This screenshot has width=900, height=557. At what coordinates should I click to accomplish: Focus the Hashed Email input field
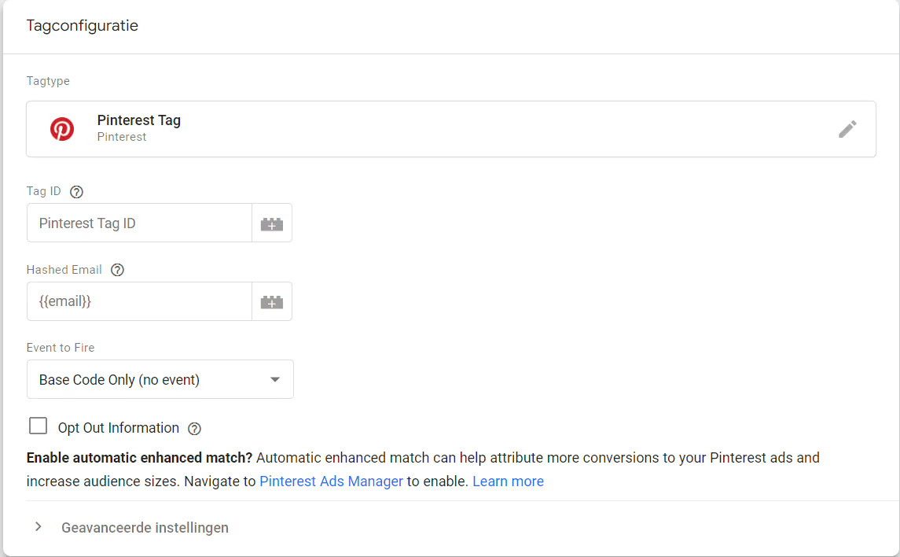[139, 301]
